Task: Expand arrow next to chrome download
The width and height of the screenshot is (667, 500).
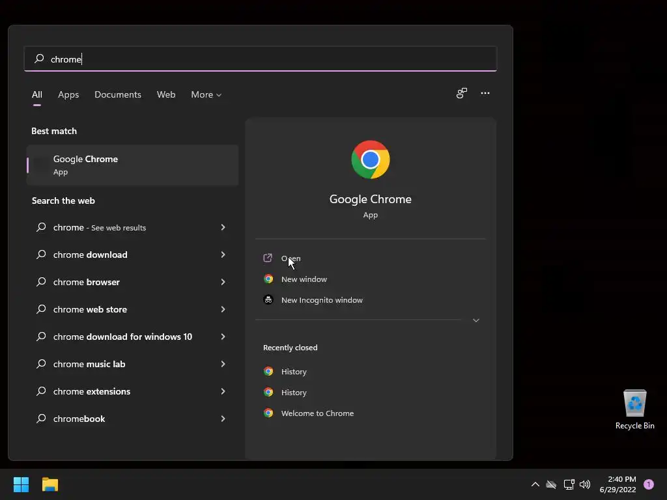Action: [223, 255]
